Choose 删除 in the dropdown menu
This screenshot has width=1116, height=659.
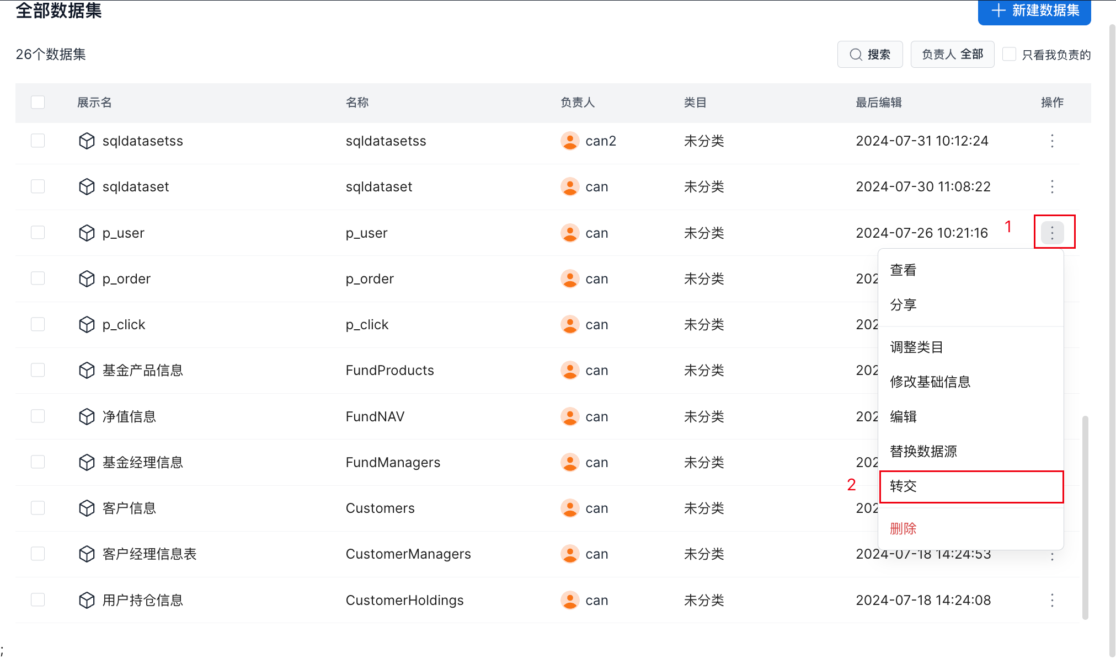(903, 529)
